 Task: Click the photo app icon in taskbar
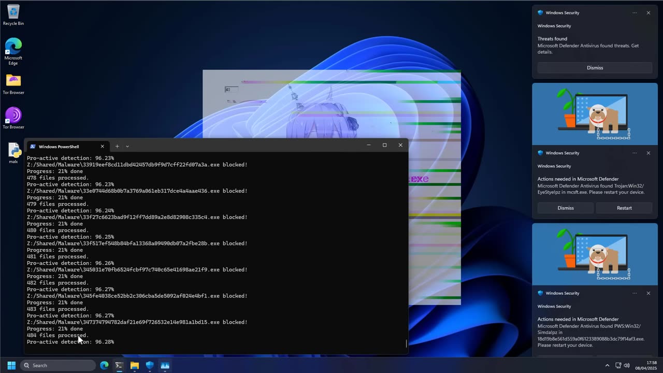pyautogui.click(x=165, y=365)
